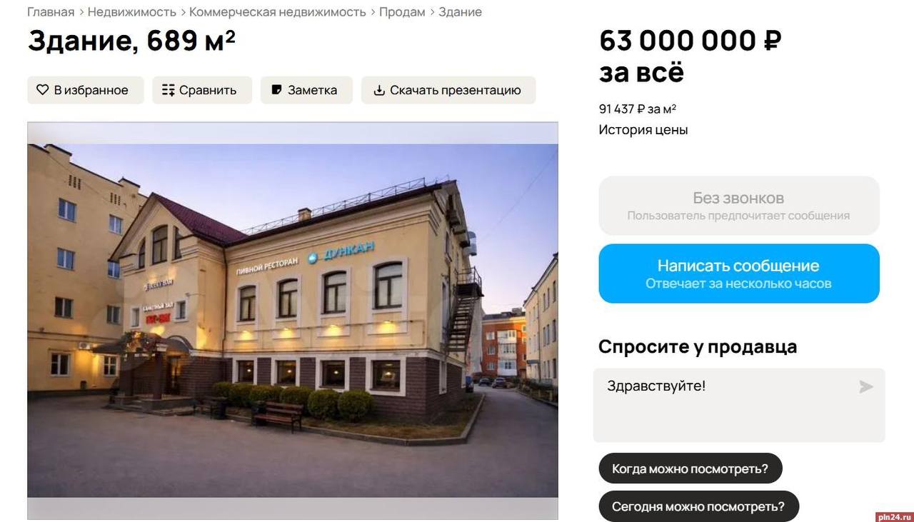Image resolution: width=914 pixels, height=522 pixels.
Task: Click the Сравнить button
Action: tap(202, 90)
